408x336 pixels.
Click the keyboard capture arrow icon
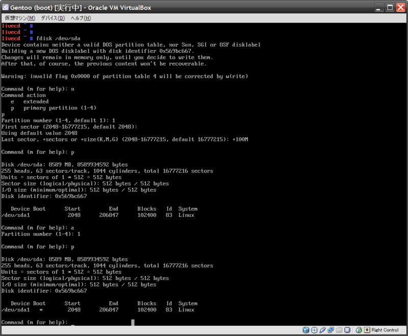click(367, 330)
